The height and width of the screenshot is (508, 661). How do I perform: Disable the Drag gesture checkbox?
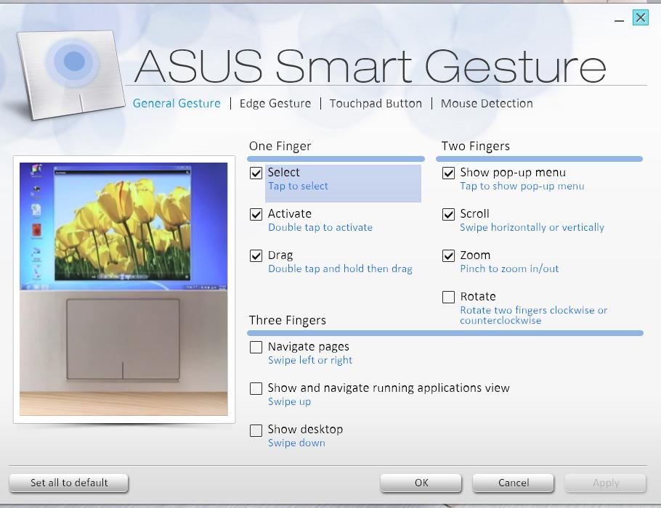256,255
